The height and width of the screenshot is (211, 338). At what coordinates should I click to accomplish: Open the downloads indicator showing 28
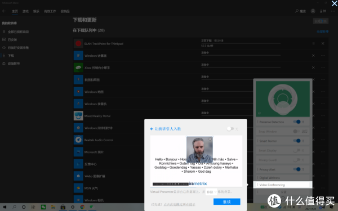[323, 11]
